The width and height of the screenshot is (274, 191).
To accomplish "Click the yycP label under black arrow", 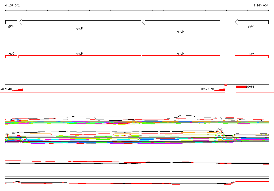I will click(79, 28).
